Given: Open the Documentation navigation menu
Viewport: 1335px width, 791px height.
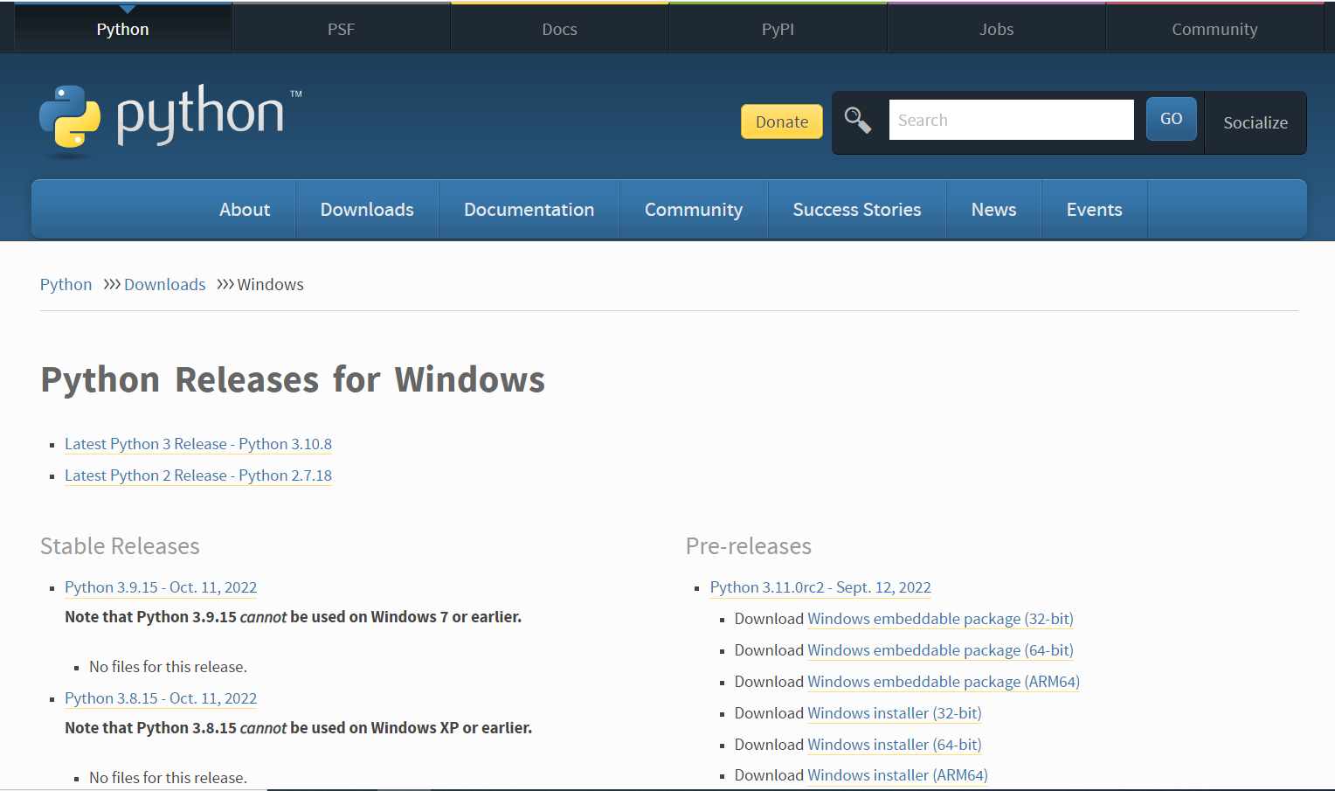Looking at the screenshot, I should 529,210.
